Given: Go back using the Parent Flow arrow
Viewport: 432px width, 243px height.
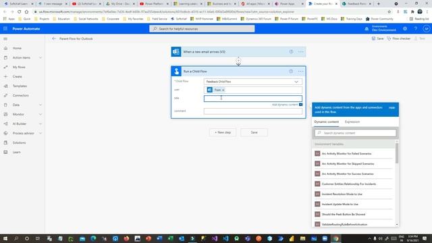Looking at the screenshot, I should coord(54,38).
